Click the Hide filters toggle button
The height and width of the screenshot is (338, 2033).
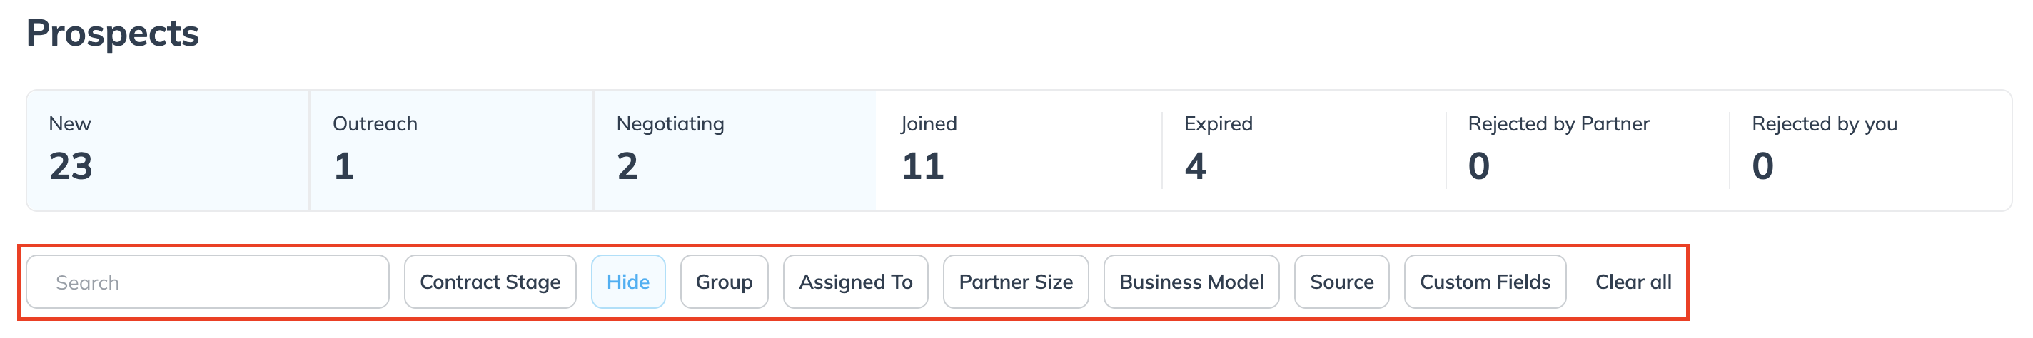click(628, 282)
